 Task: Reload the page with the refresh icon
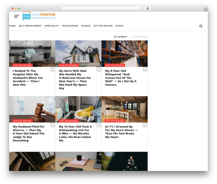pyautogui.click(x=141, y=9)
